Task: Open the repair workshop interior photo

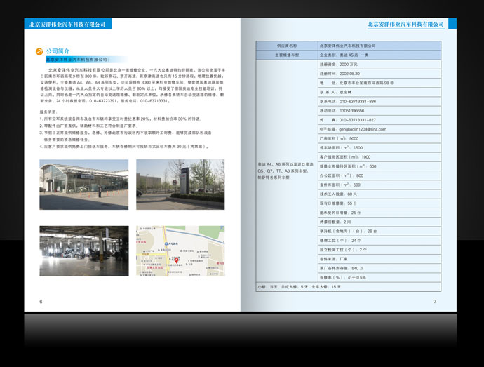Action: click(x=84, y=251)
